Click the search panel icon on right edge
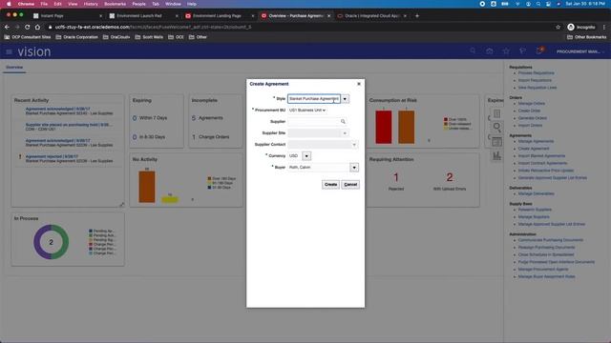Screen dimensions: 611x343 point(496,127)
